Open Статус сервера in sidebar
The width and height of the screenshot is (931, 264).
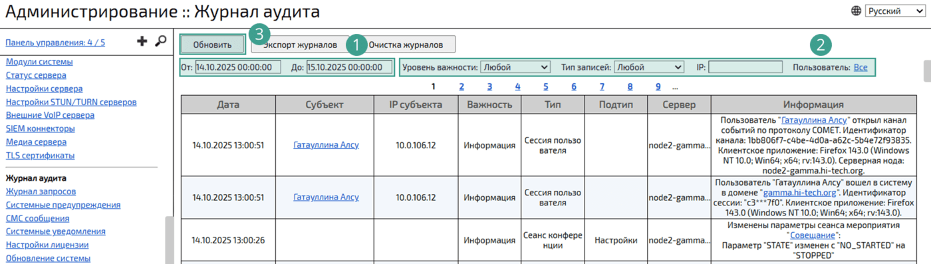tap(36, 75)
